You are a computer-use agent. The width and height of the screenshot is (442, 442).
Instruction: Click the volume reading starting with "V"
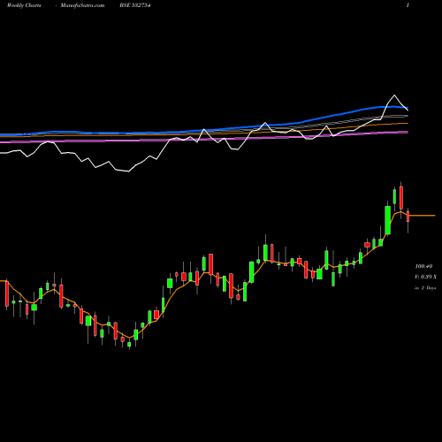tap(426, 277)
